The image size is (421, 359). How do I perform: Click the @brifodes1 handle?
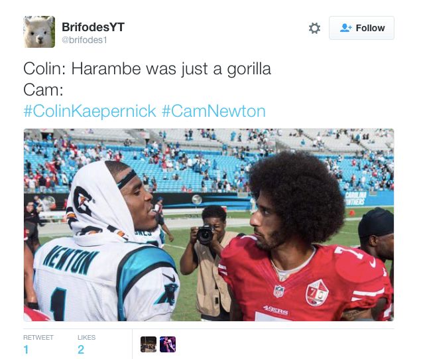click(x=84, y=40)
